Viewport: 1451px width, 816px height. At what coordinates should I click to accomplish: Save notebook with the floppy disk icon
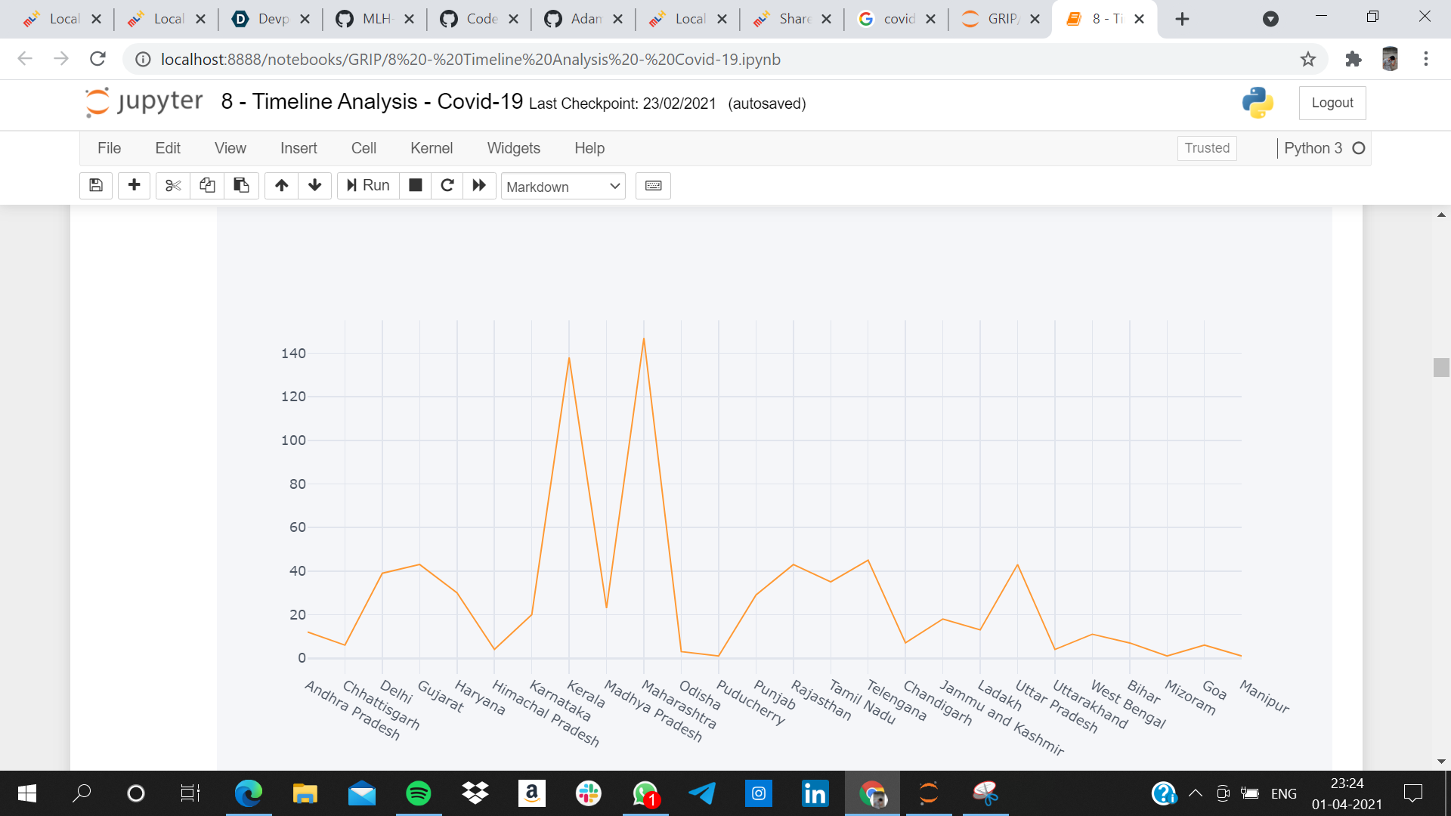[96, 185]
